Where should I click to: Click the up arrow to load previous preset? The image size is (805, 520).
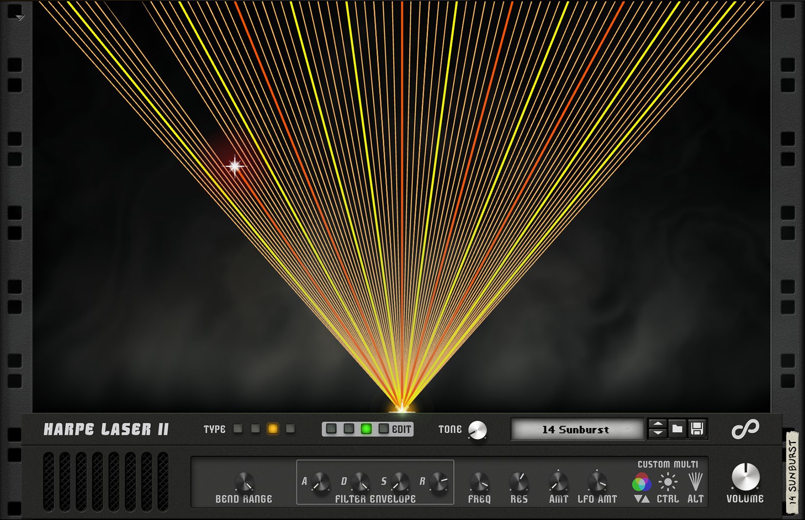tap(658, 425)
